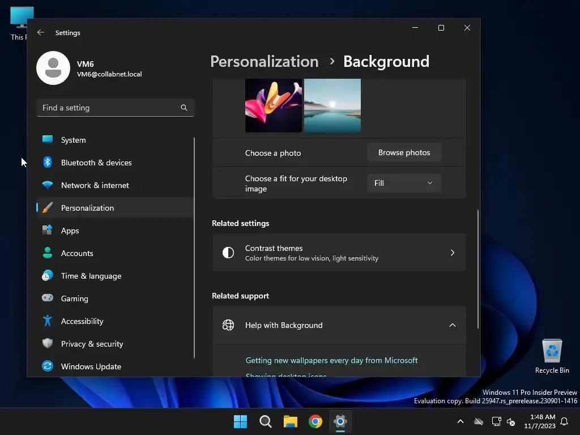Open Accounts settings
The height and width of the screenshot is (435, 580).
(x=115, y=253)
